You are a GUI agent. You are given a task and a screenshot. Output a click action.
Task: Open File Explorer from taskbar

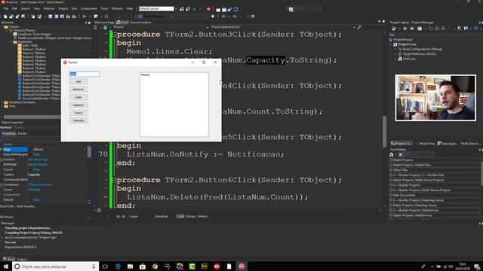pos(131,266)
